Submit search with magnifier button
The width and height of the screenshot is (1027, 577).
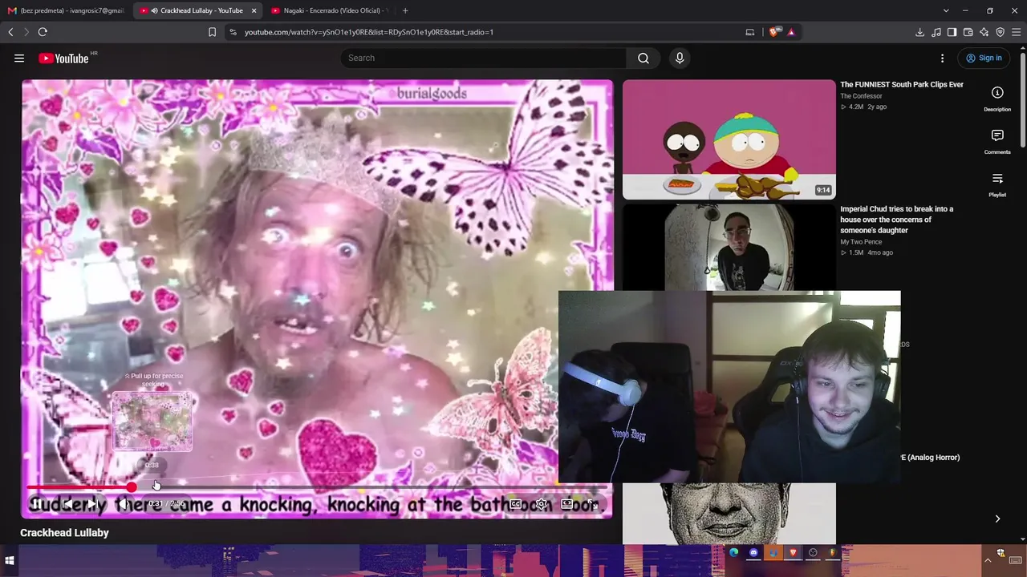tap(643, 58)
